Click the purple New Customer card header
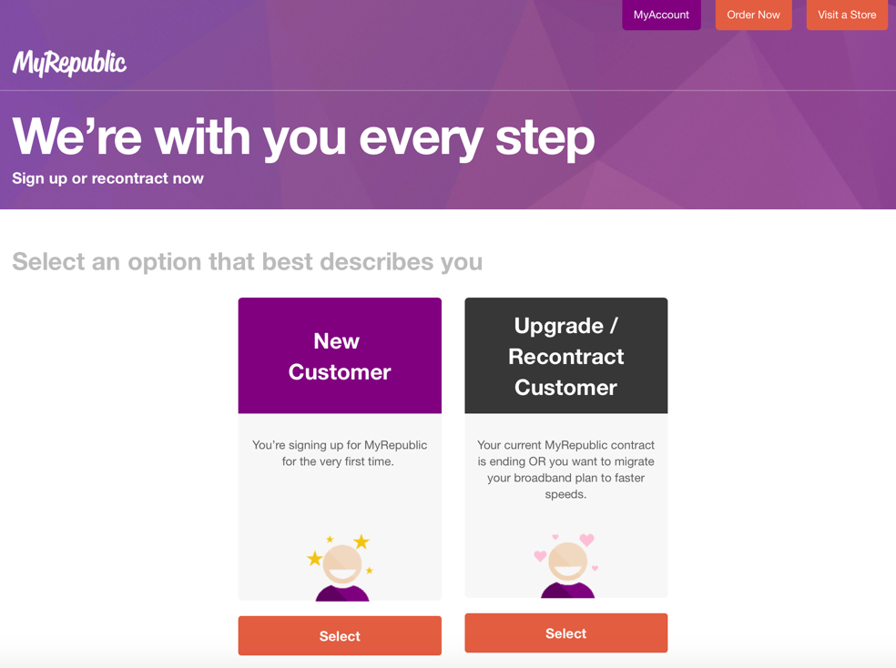 pos(340,356)
